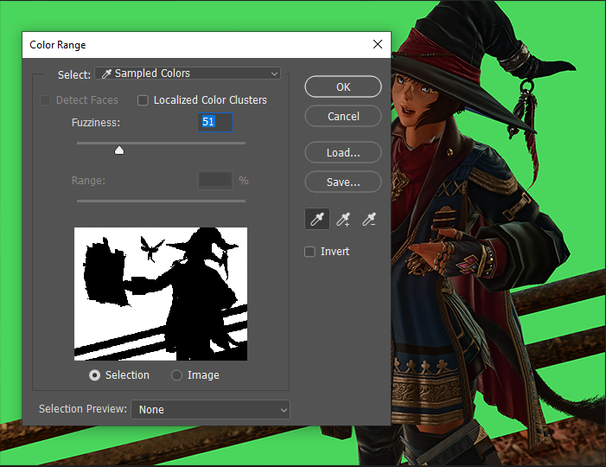Screen dimensions: 606x467
Task: Open the Select Sampled Colors dropdown
Action: [188, 74]
